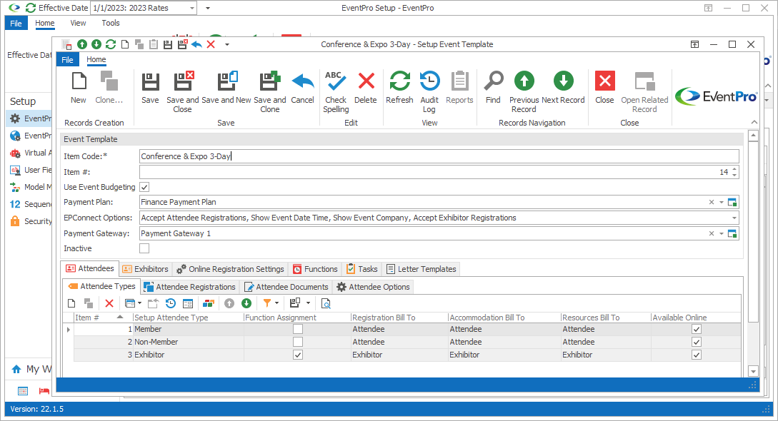This screenshot has width=778, height=421.
Task: Click the colored blocks icon in grid toolbar
Action: click(209, 303)
